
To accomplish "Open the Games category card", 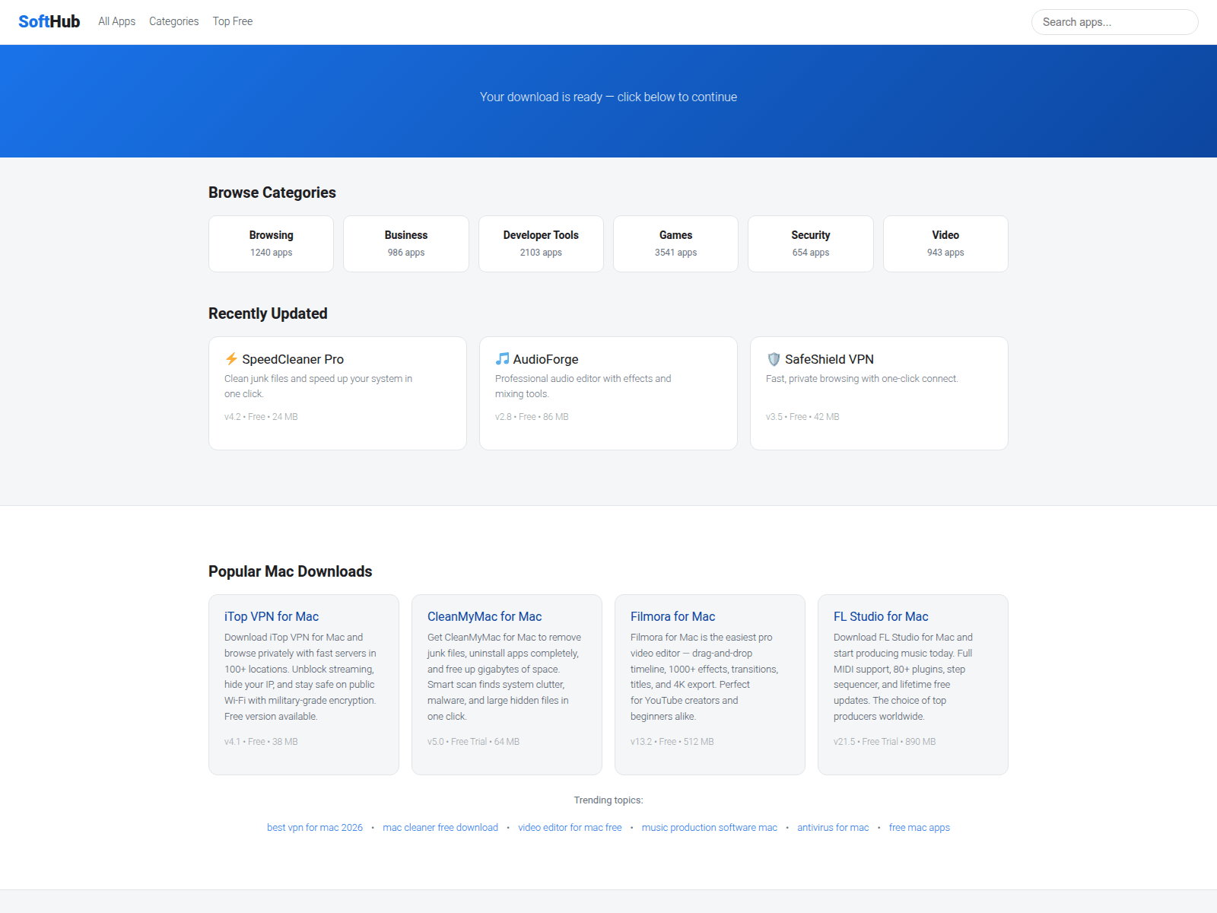I will (675, 243).
